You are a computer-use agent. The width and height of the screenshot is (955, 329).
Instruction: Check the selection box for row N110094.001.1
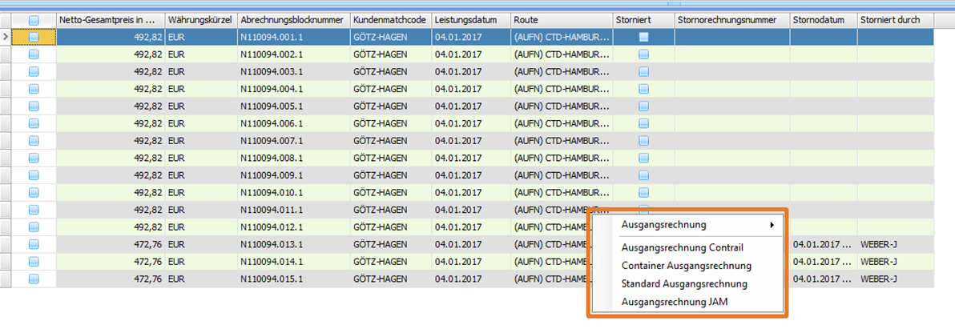coord(34,37)
